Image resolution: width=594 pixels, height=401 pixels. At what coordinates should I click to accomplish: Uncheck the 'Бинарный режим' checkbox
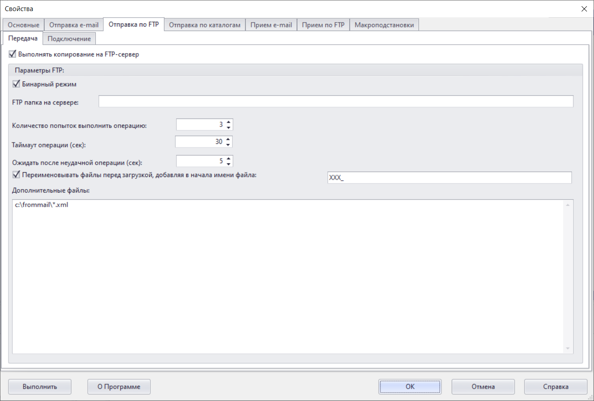tap(16, 84)
